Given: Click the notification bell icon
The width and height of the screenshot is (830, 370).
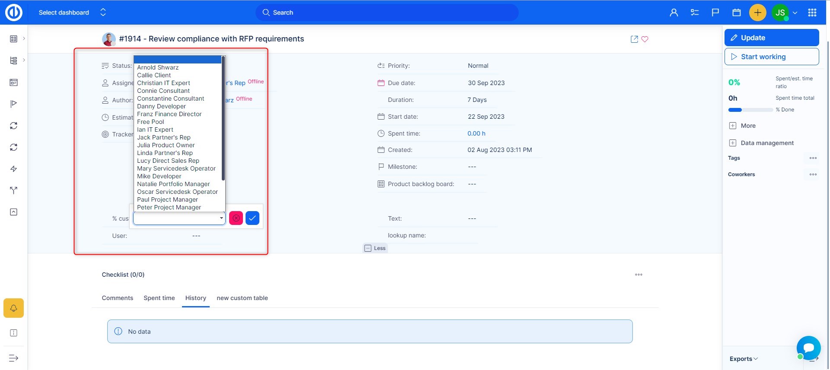Looking at the screenshot, I should point(14,308).
